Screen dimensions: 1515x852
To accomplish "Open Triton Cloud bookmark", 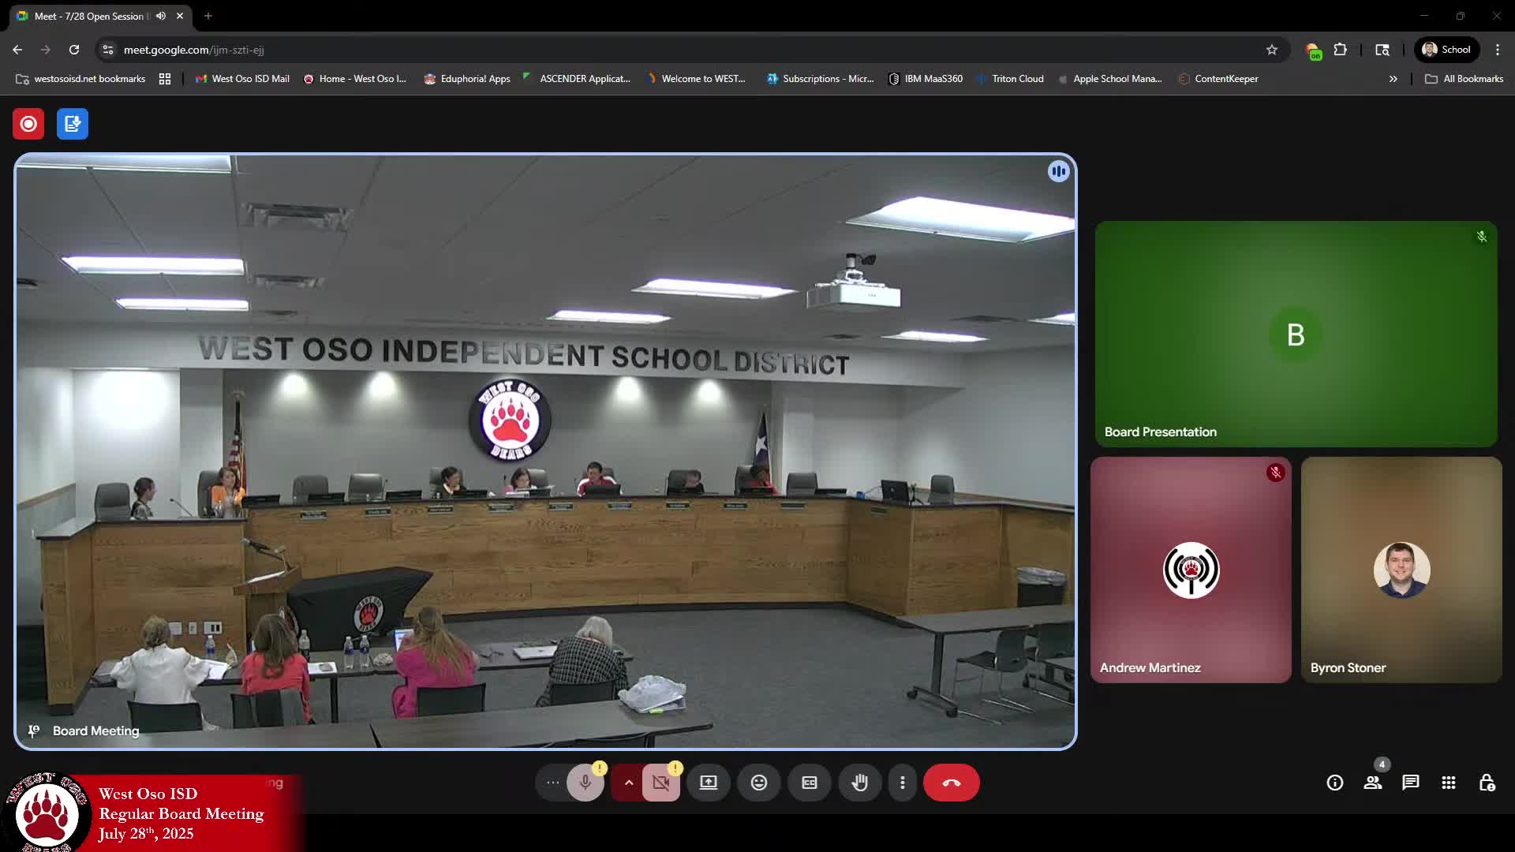I will click(x=1010, y=79).
